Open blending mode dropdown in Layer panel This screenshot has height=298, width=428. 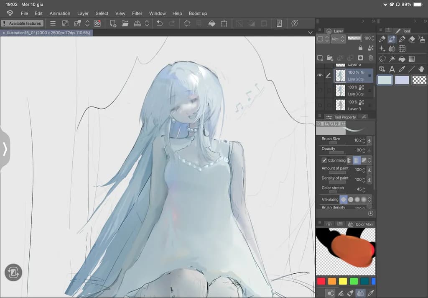pos(338,39)
